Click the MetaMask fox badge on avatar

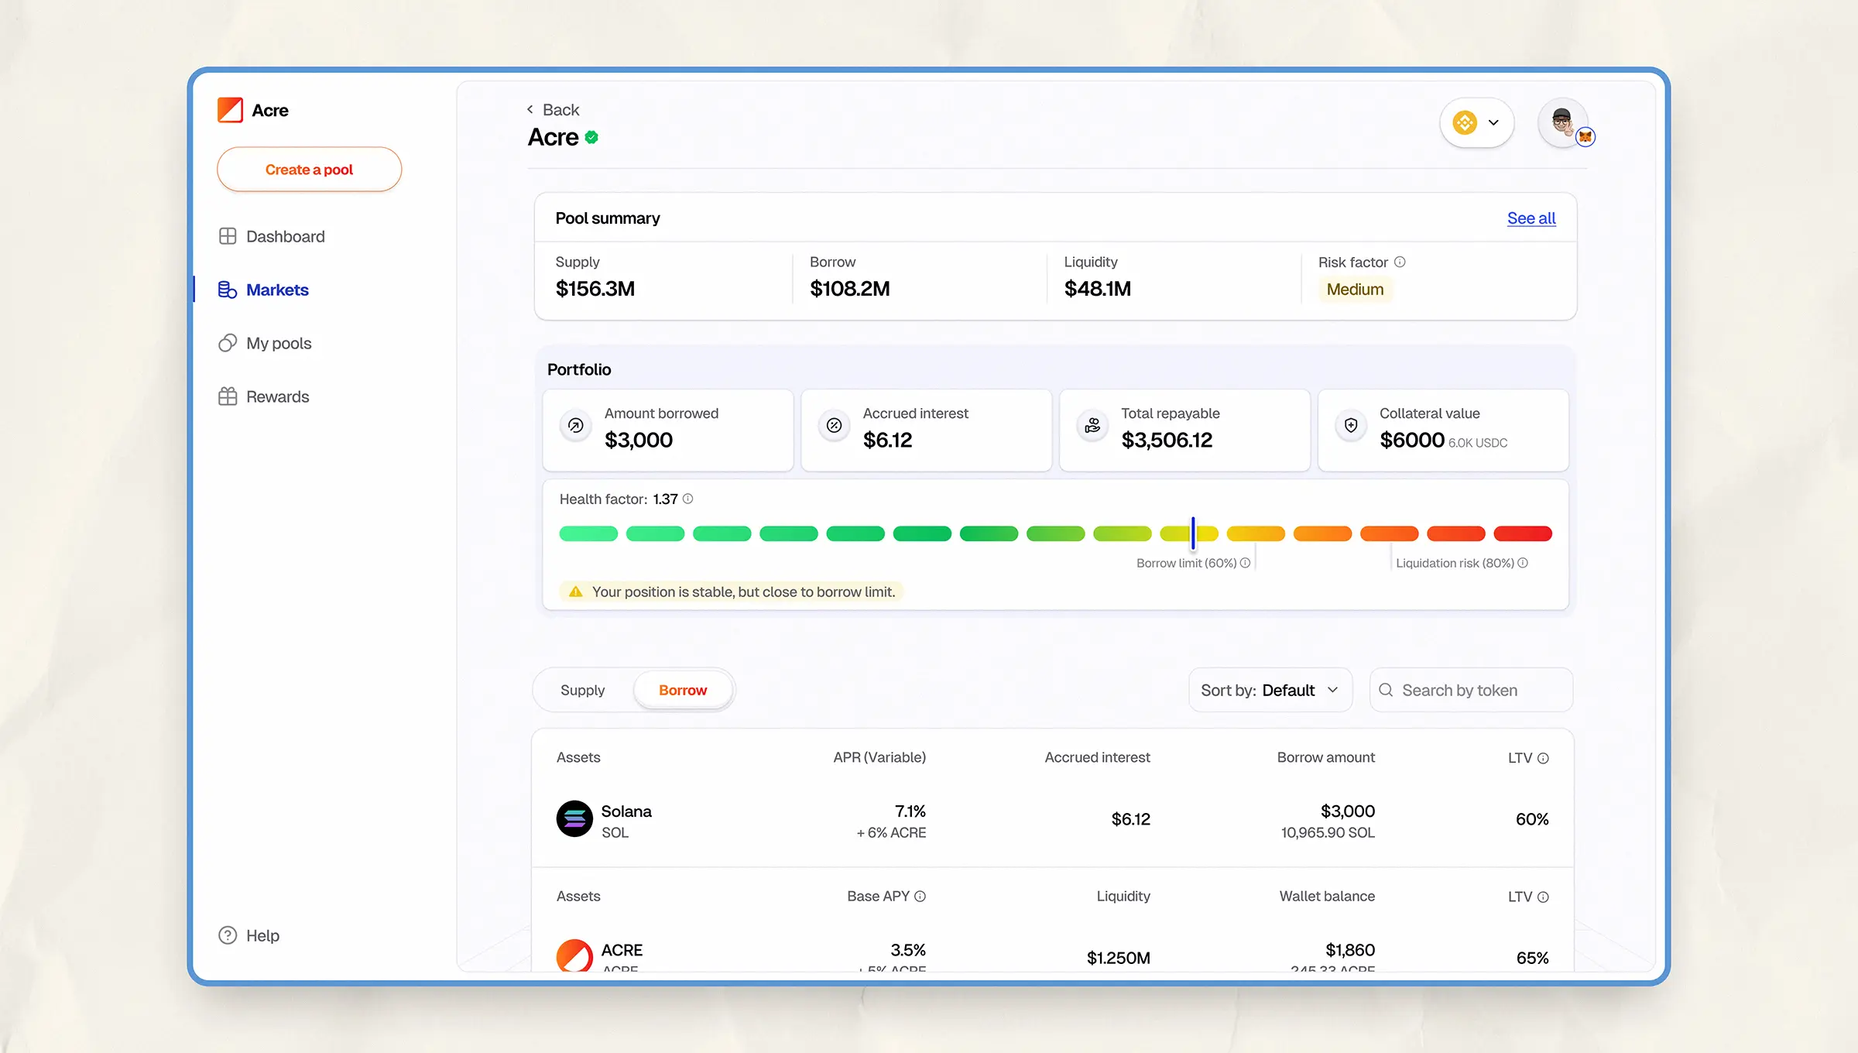(1585, 137)
